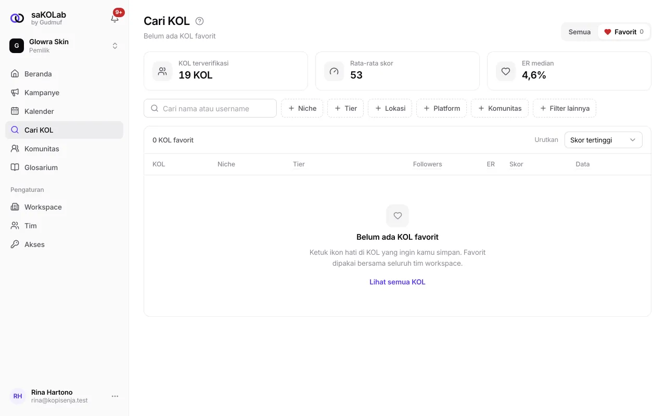
Task: Click the Rata-rata skor gauge icon
Action: [x=334, y=71]
